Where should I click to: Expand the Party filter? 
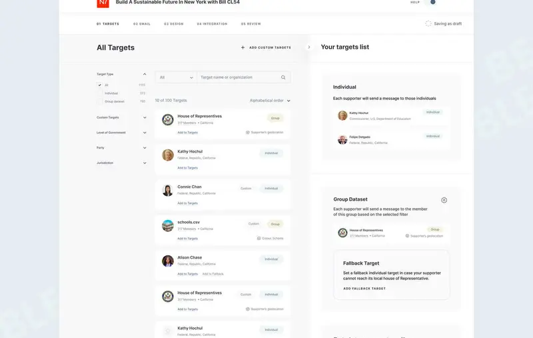tap(145, 148)
